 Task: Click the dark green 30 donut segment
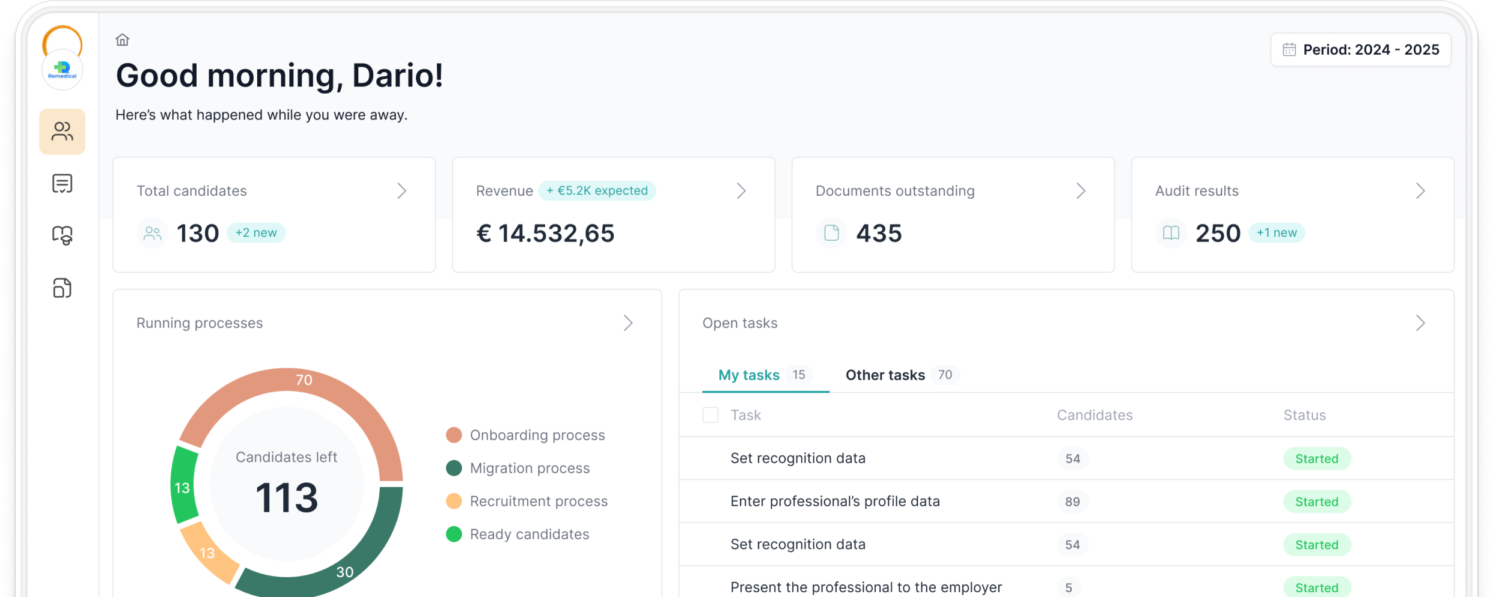pos(344,572)
